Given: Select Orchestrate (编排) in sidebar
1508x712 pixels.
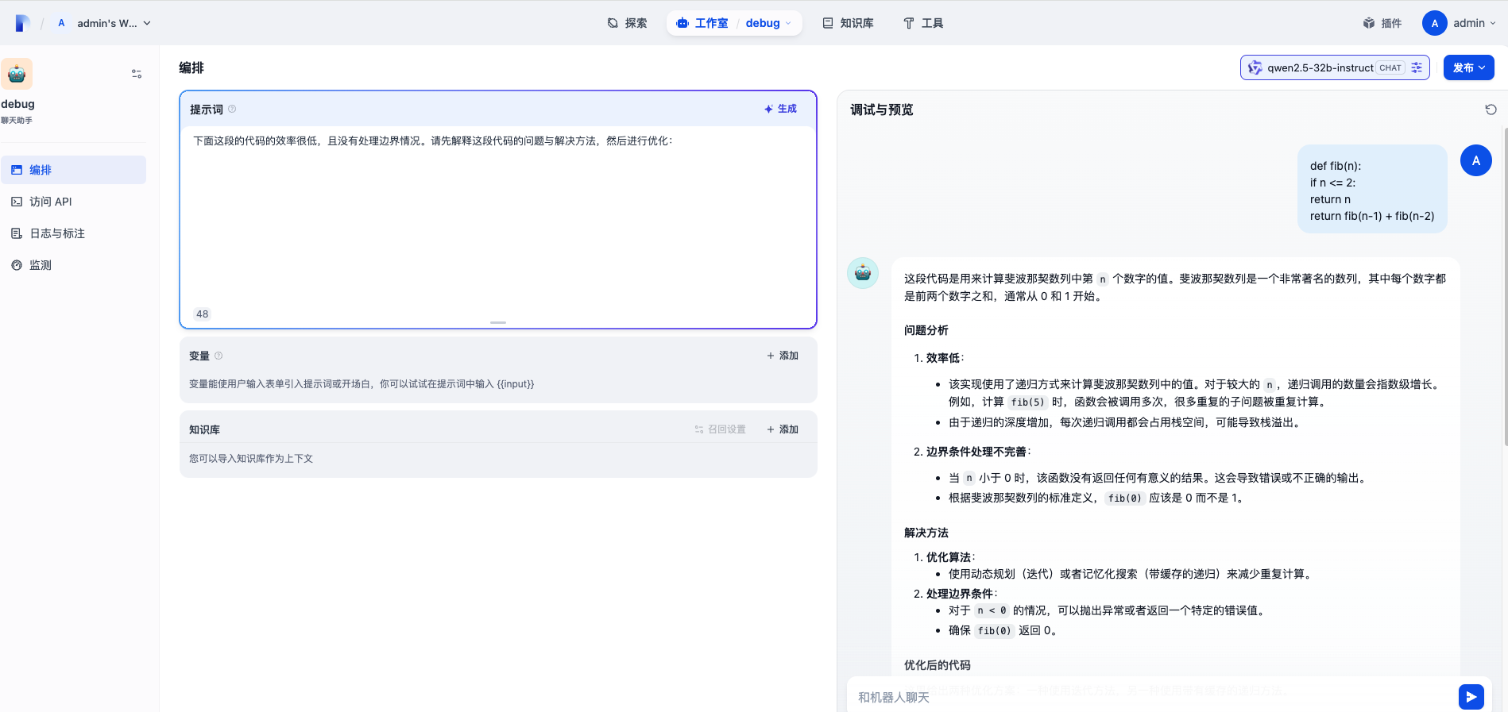Looking at the screenshot, I should [73, 170].
